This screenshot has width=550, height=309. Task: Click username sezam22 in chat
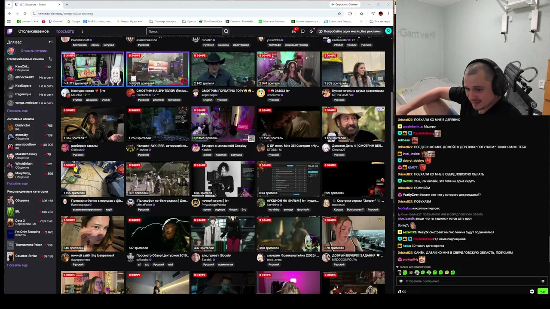410,232
